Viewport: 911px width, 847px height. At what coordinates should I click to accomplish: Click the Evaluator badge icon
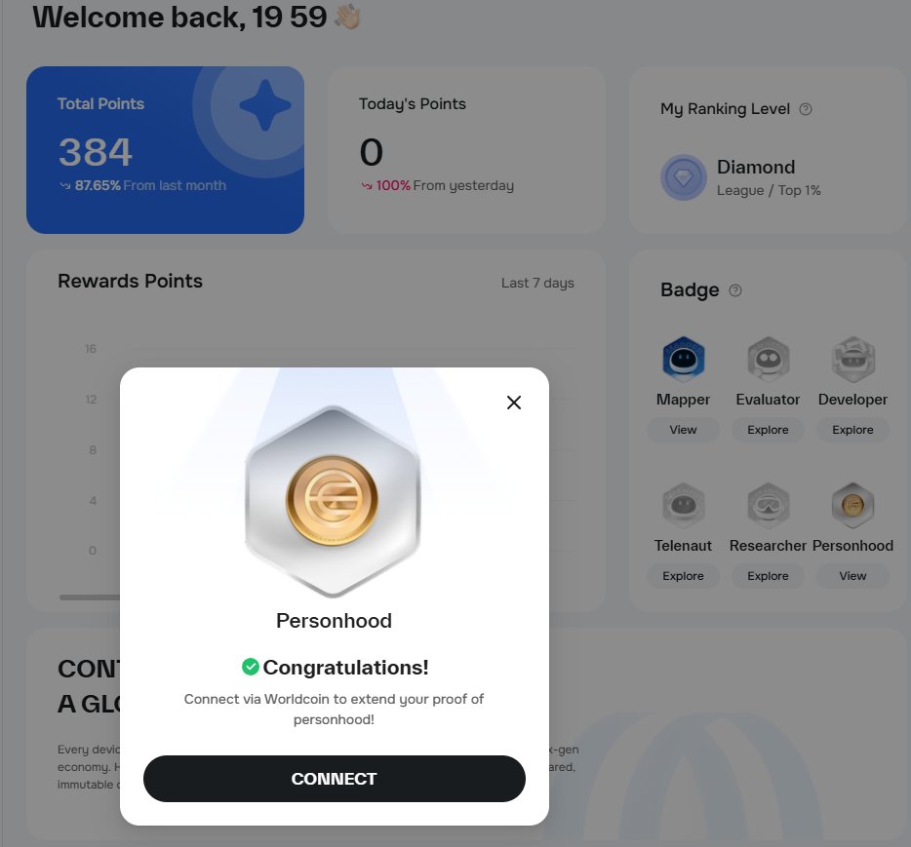[768, 359]
